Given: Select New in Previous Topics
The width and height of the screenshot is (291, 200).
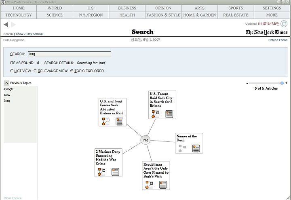Looking at the screenshot, I should click(x=7, y=95).
